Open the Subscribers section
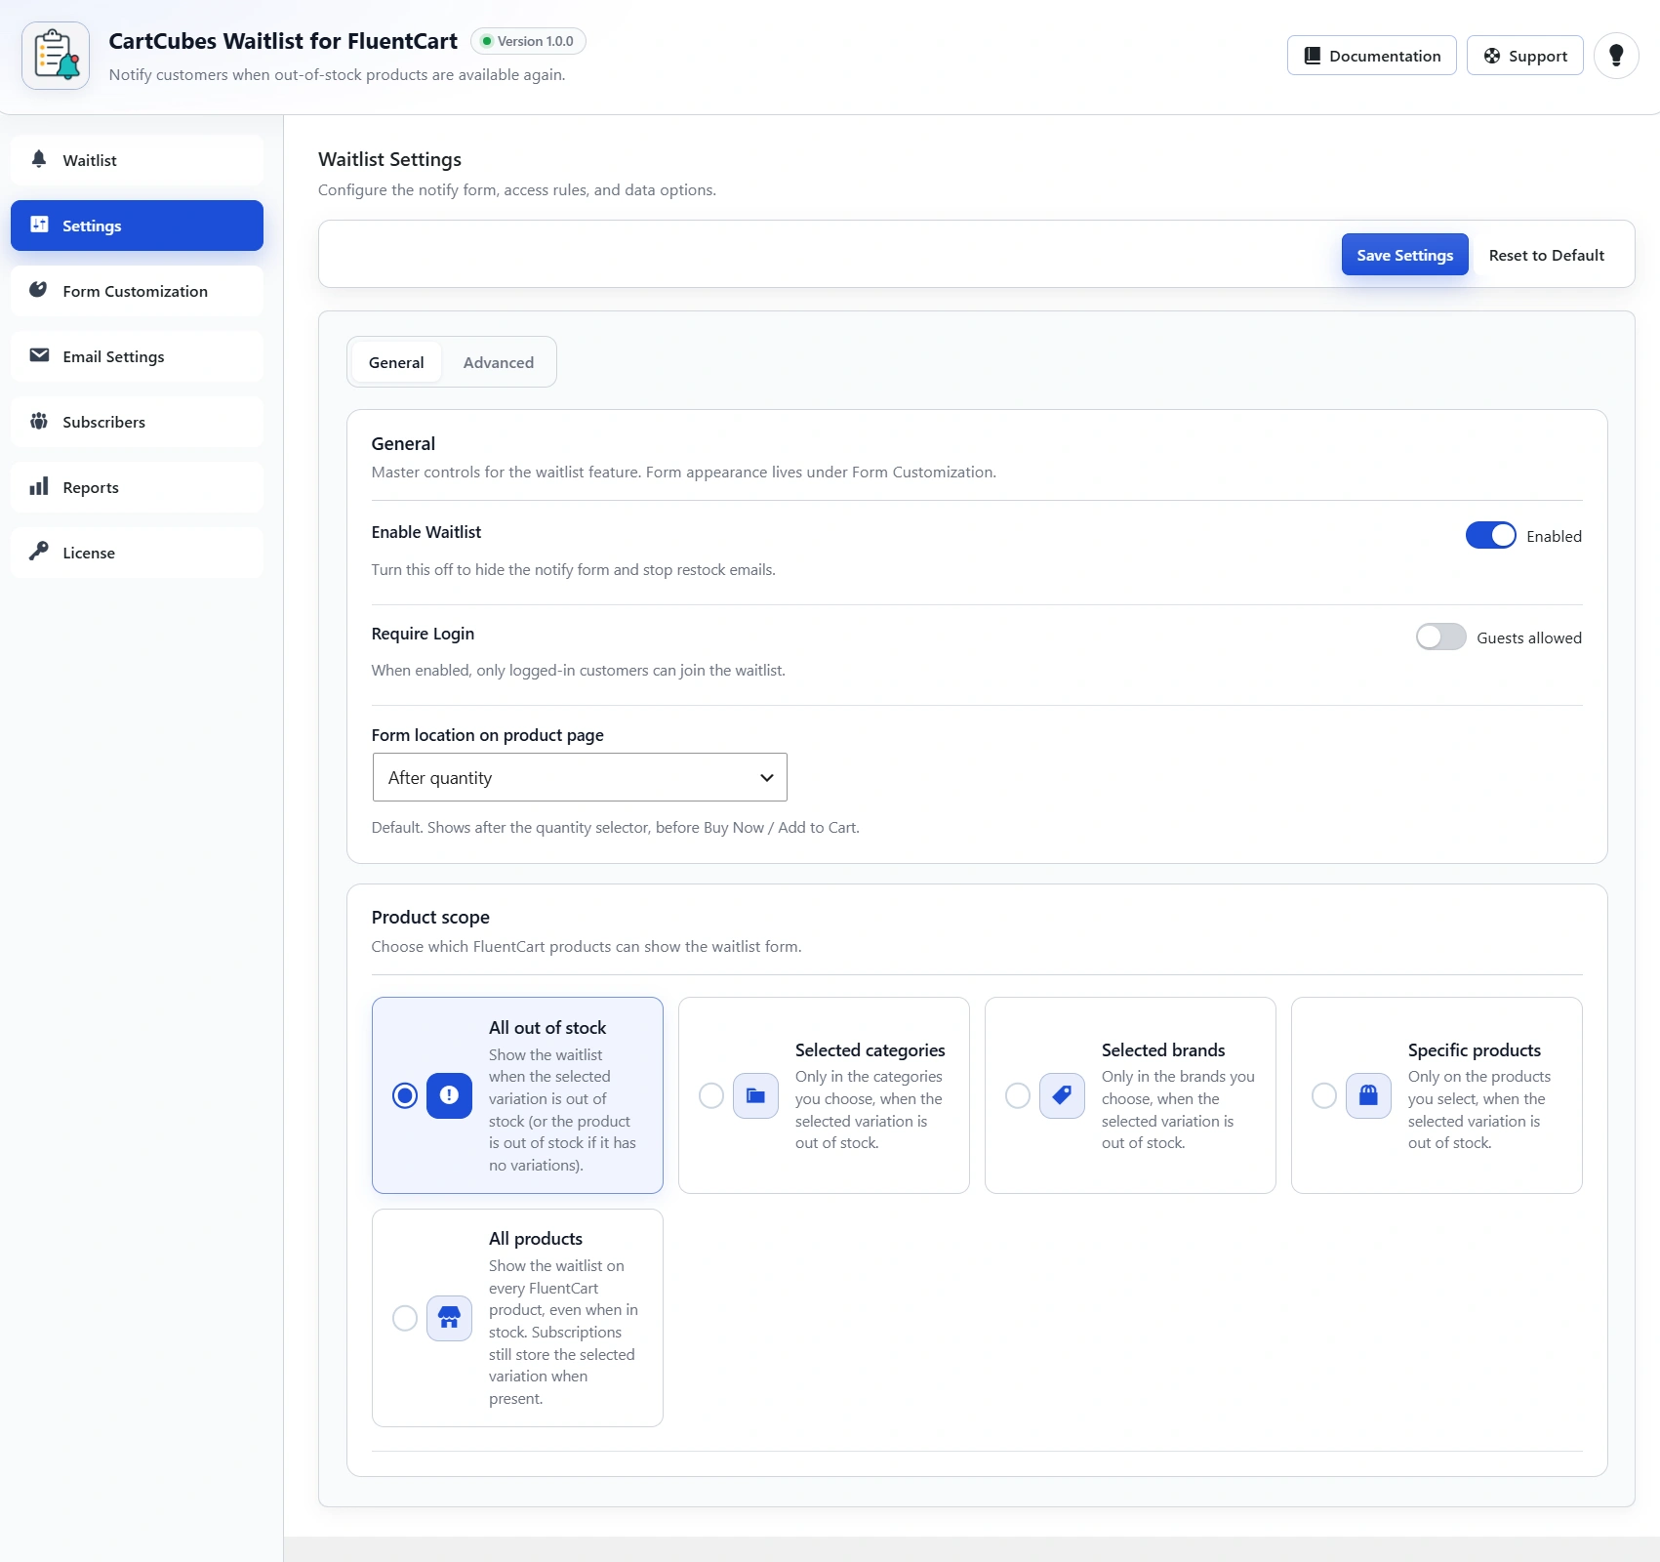 (x=137, y=422)
